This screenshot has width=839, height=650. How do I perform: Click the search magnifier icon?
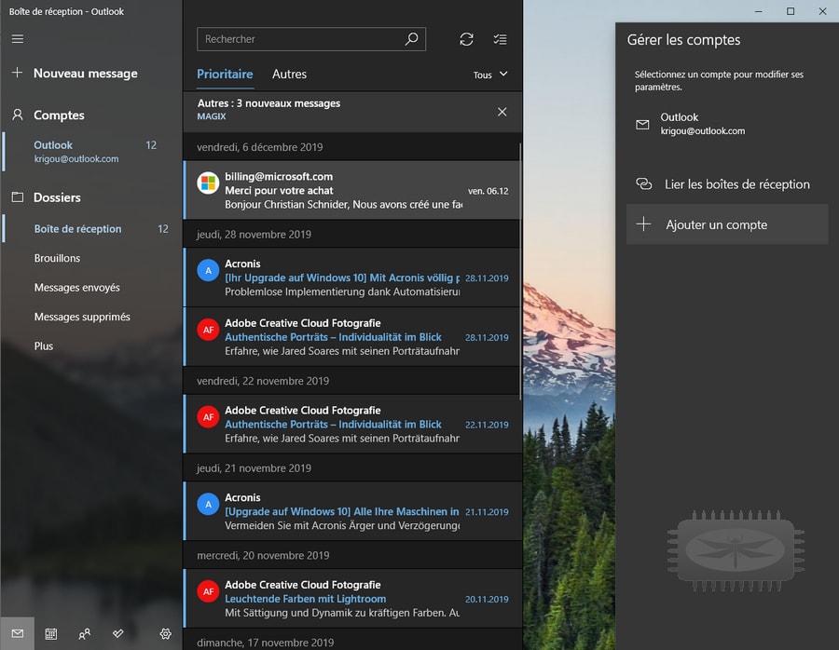(411, 39)
